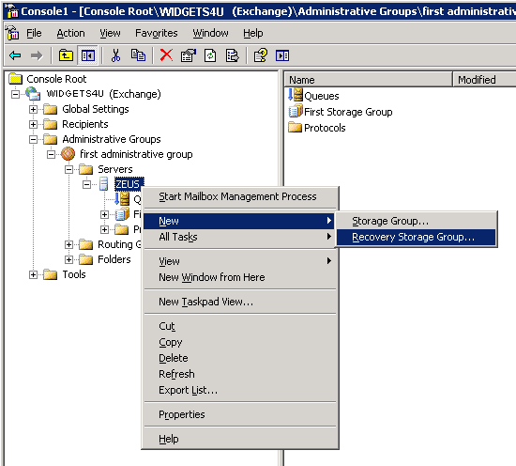Choose New Window from Here

[240, 277]
